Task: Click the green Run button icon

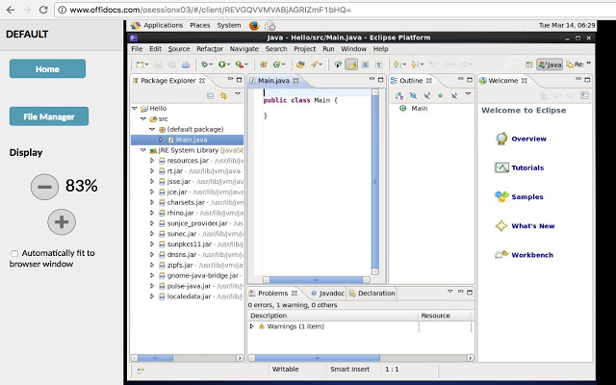Action: click(221, 64)
